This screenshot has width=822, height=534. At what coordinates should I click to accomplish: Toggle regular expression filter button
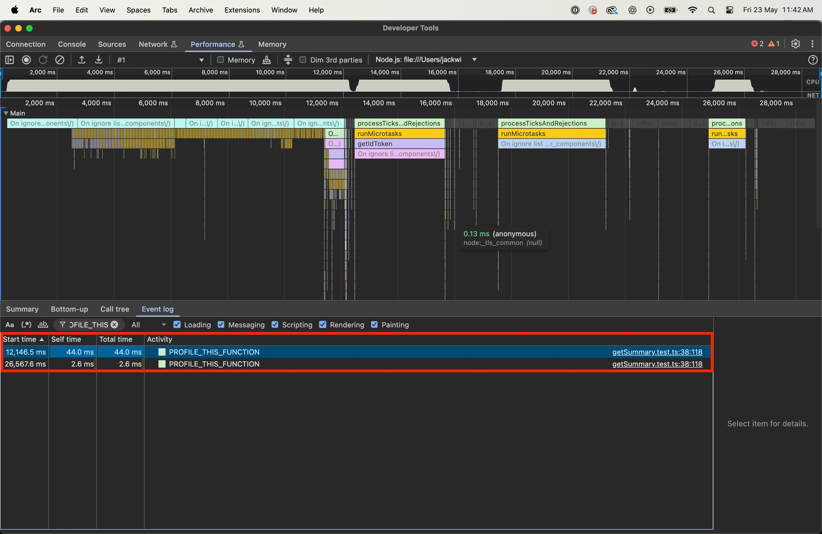coord(26,325)
